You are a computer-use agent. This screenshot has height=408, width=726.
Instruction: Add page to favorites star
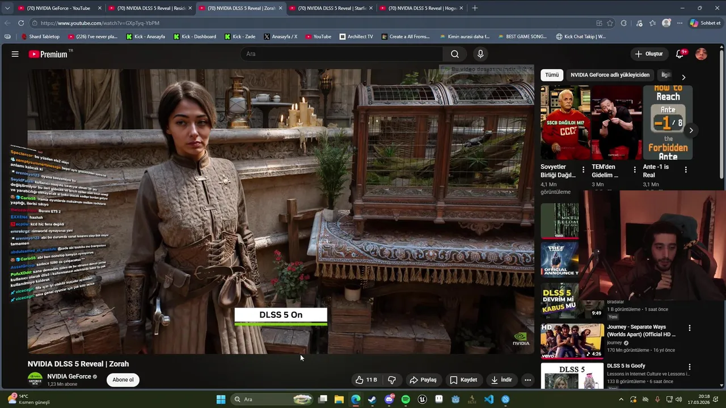610,23
